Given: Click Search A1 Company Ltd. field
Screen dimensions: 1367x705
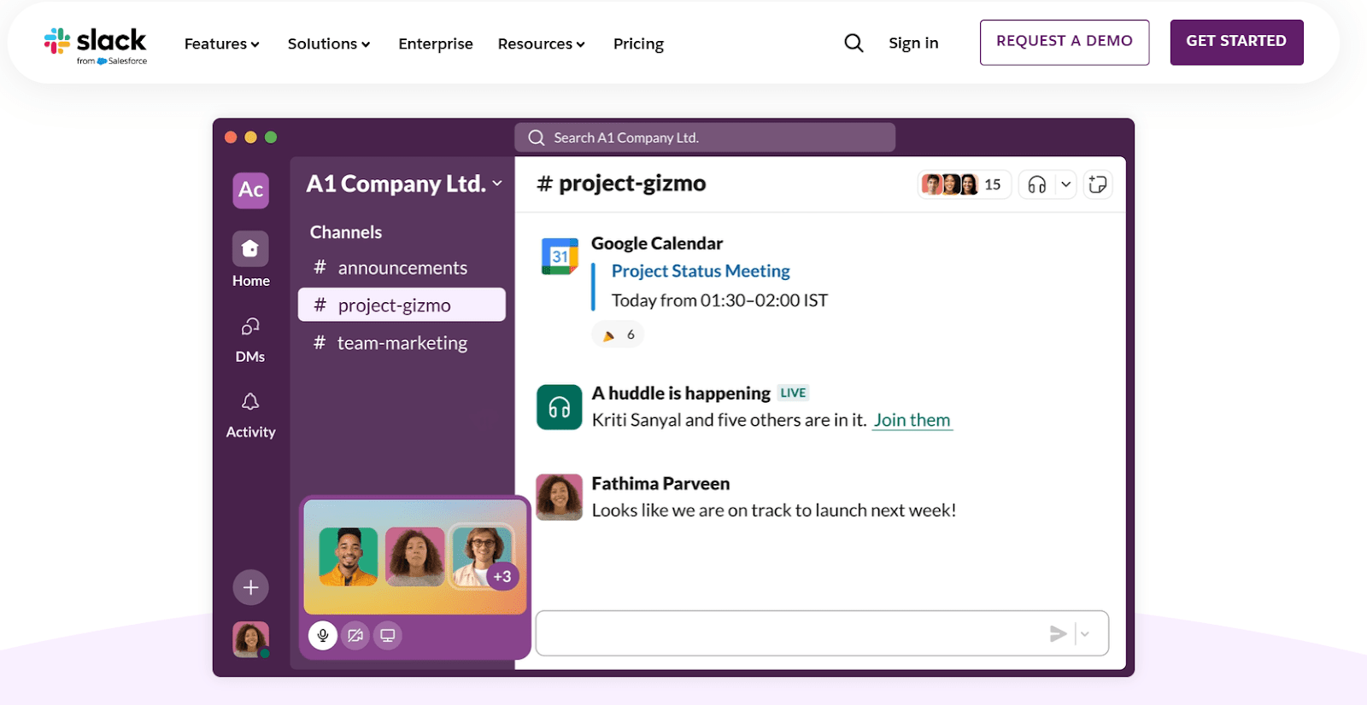Looking at the screenshot, I should coord(705,137).
